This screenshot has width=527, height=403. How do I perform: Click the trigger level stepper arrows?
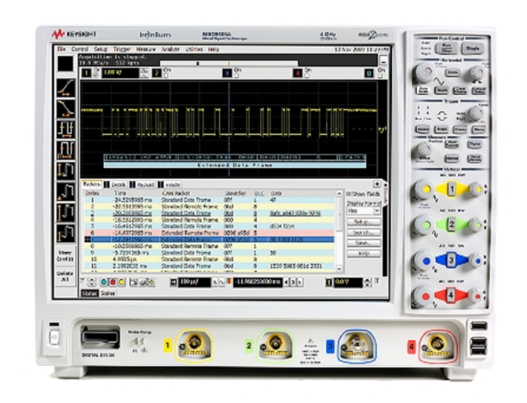pos(368,282)
